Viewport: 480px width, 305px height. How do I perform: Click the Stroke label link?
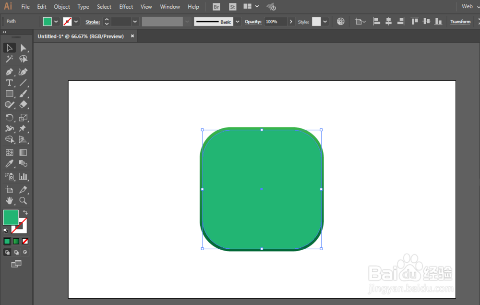(x=93, y=22)
